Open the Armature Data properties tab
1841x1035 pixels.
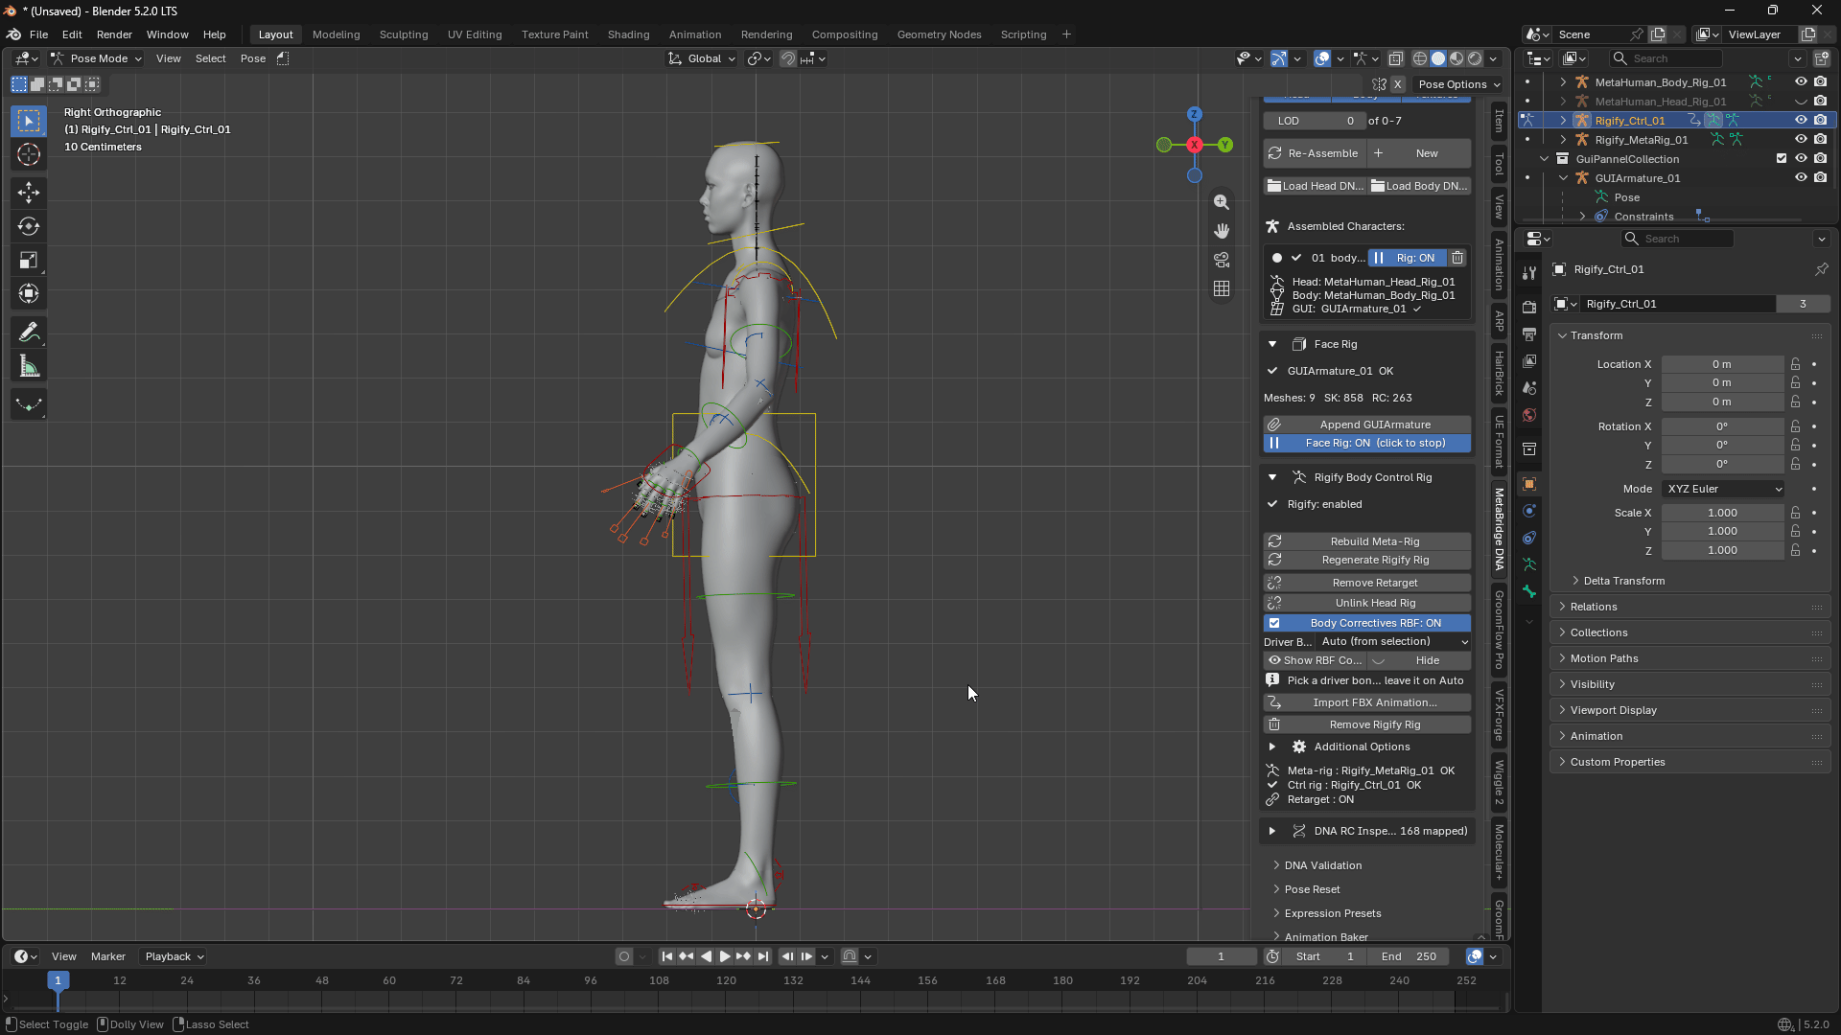(1529, 564)
